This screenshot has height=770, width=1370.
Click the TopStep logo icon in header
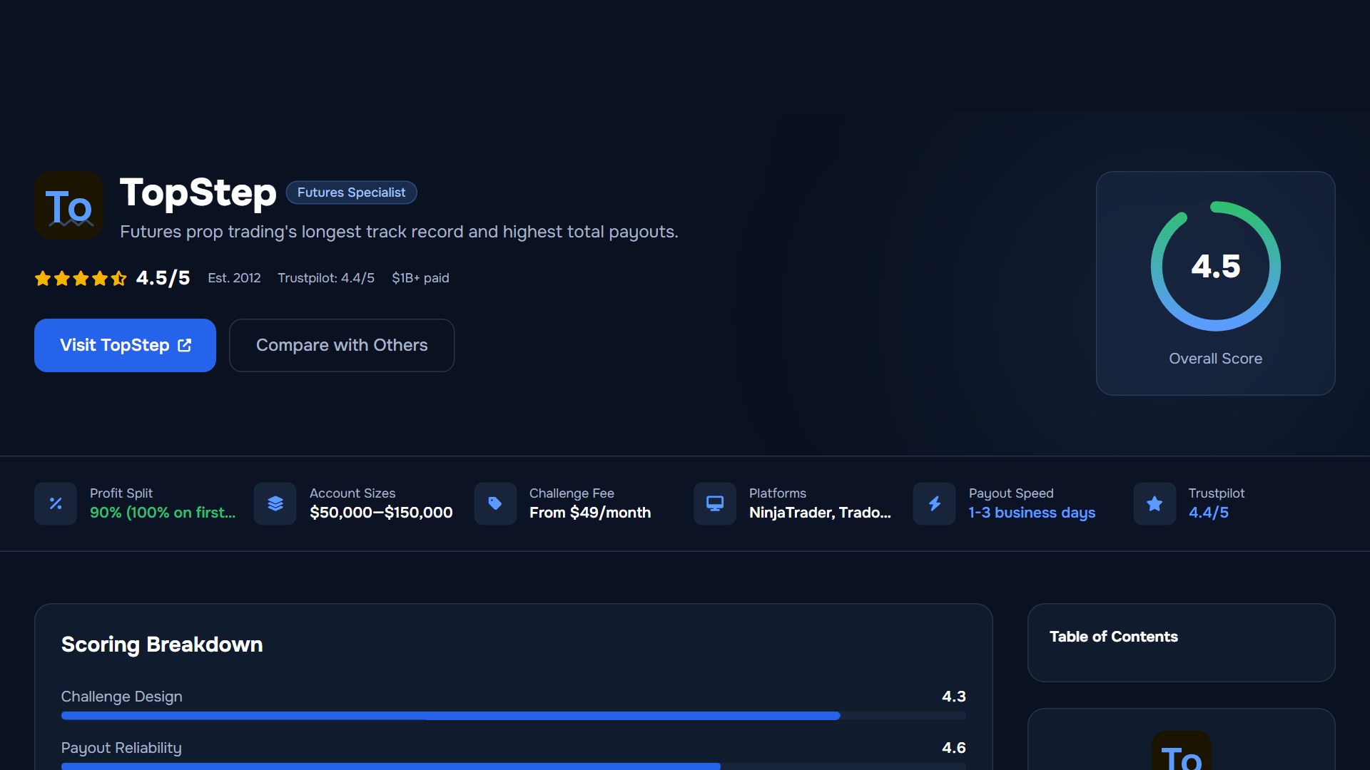[68, 205]
